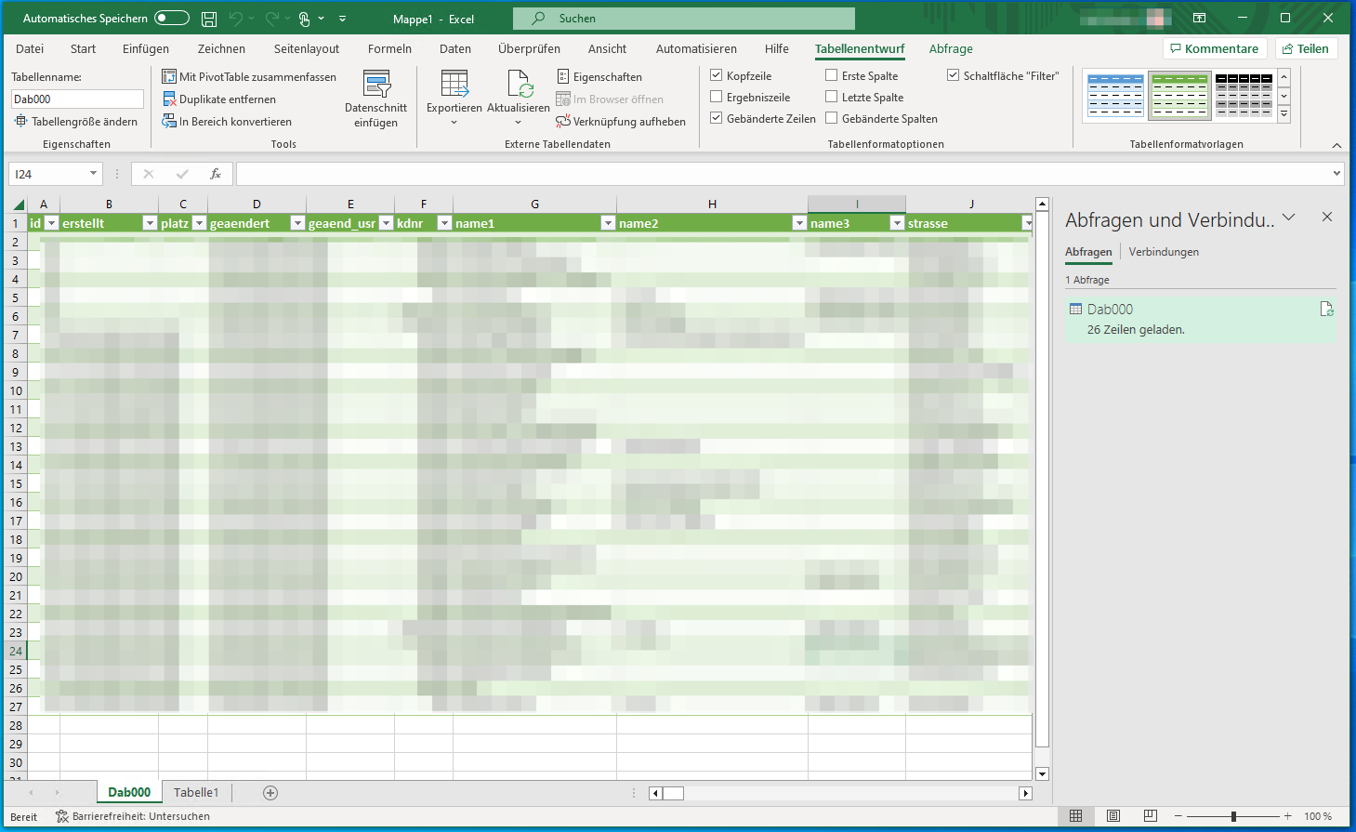Image resolution: width=1356 pixels, height=832 pixels.
Task: Open the filter dropdown for name1 column
Action: pyautogui.click(x=608, y=223)
